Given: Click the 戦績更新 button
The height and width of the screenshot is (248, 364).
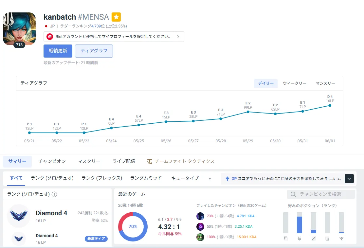Looking at the screenshot, I should point(58,51).
